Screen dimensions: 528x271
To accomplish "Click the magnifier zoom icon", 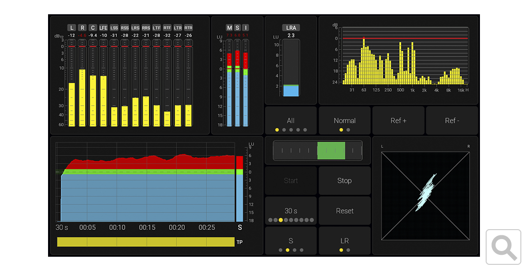I will tap(504, 246).
